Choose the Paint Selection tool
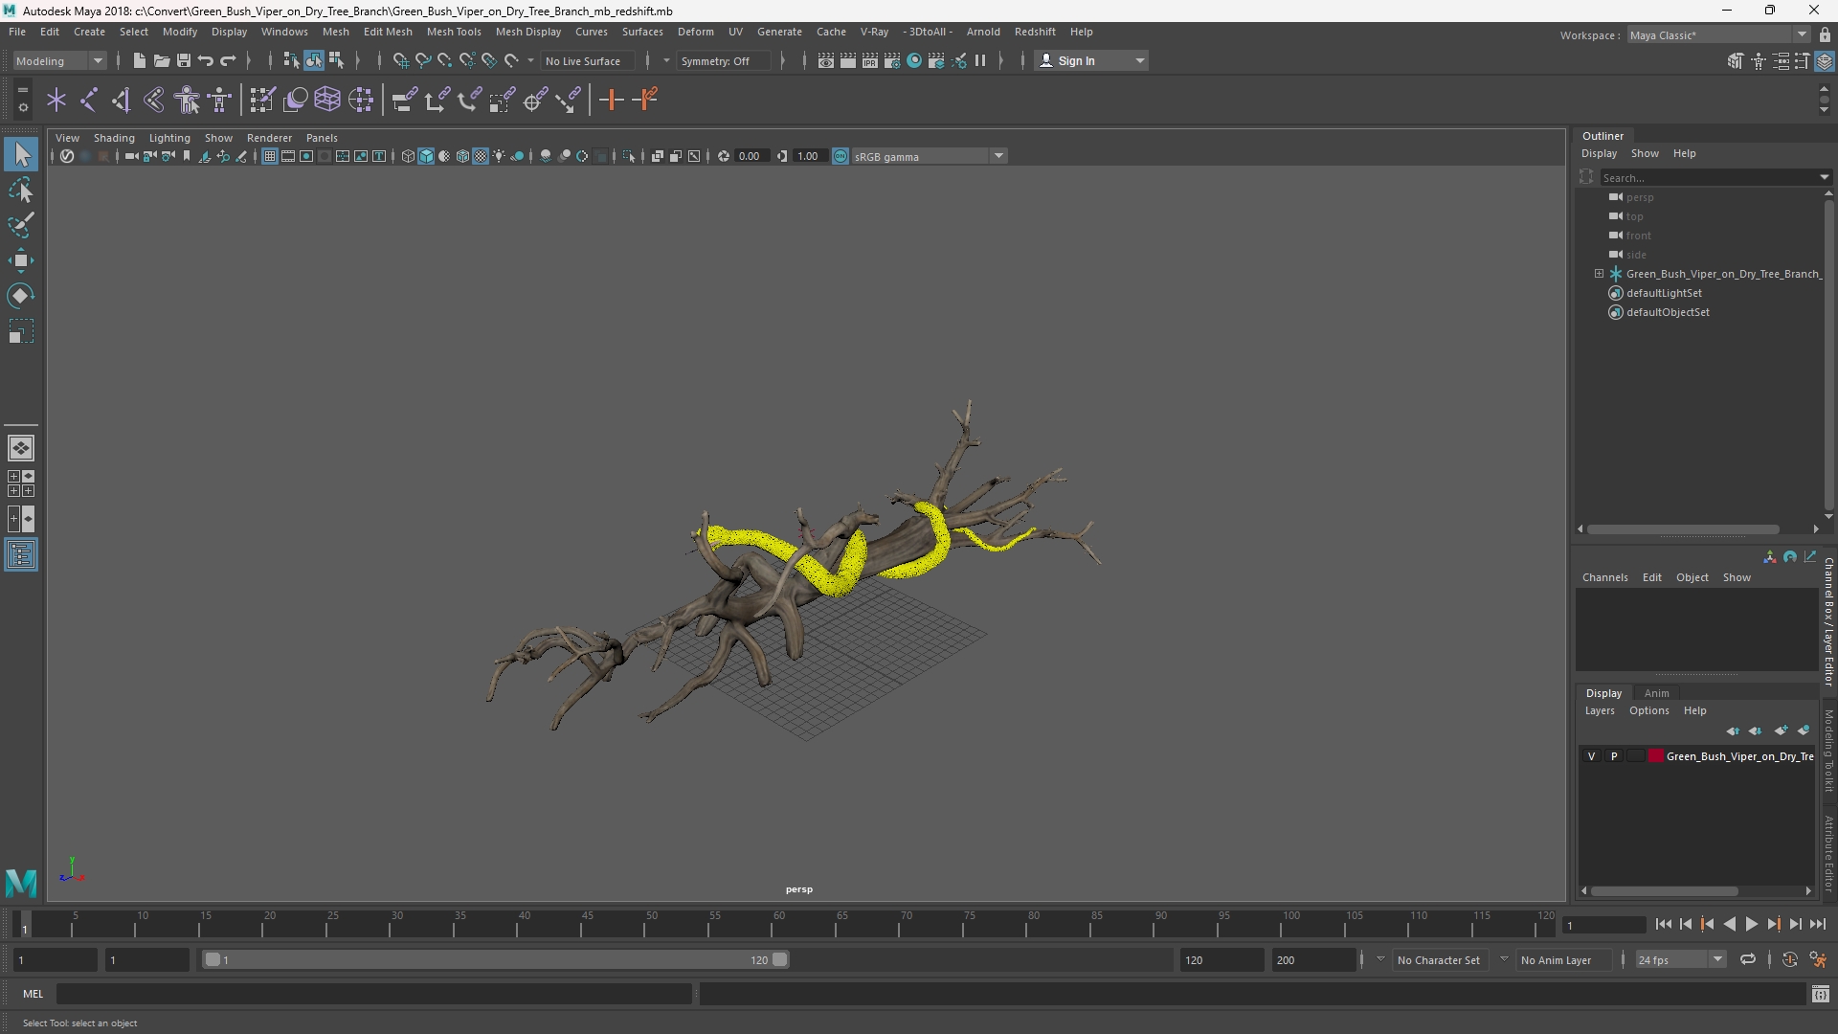1838x1034 pixels. coord(21,225)
